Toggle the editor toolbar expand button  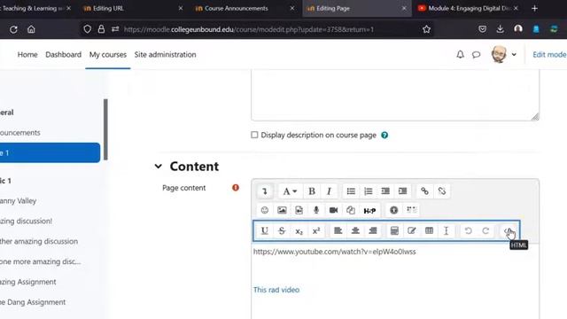(265, 191)
